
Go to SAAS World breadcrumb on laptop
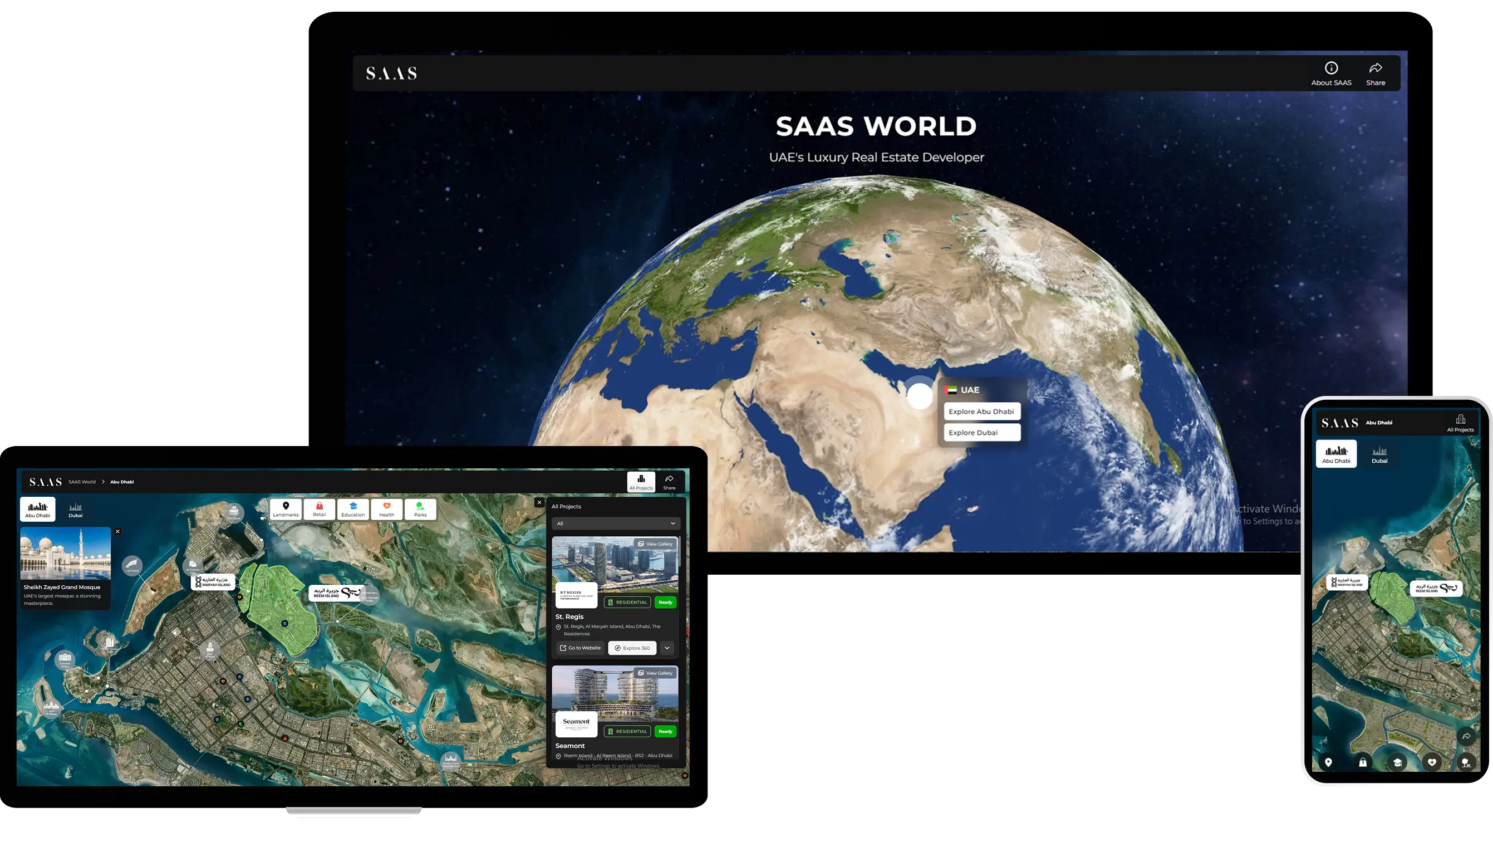[82, 482]
